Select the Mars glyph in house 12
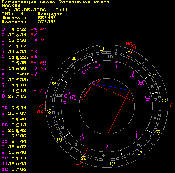This screenshot has height=173, width=175. point(67,95)
